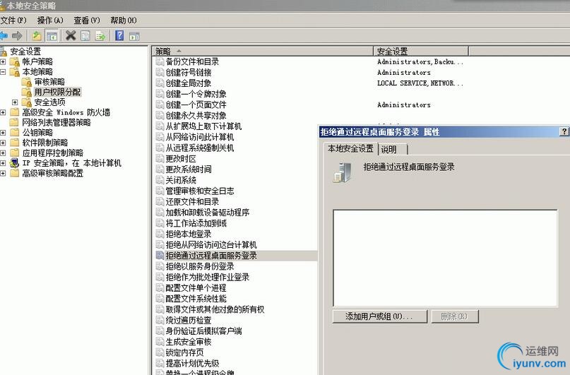The width and height of the screenshot is (570, 375).
Task: Expand the 账户策略 tree node
Action: click(x=3, y=61)
